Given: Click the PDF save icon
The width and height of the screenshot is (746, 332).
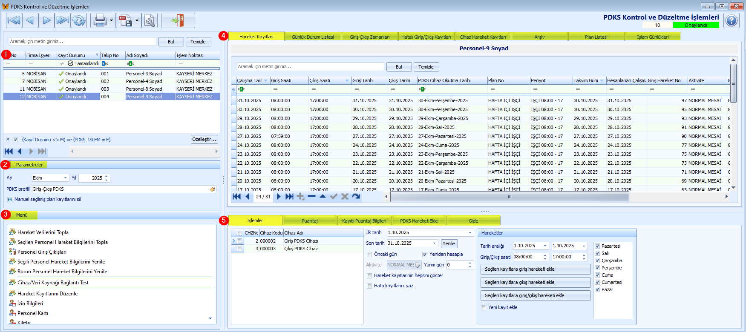Looking at the screenshot, I should click(125, 20).
